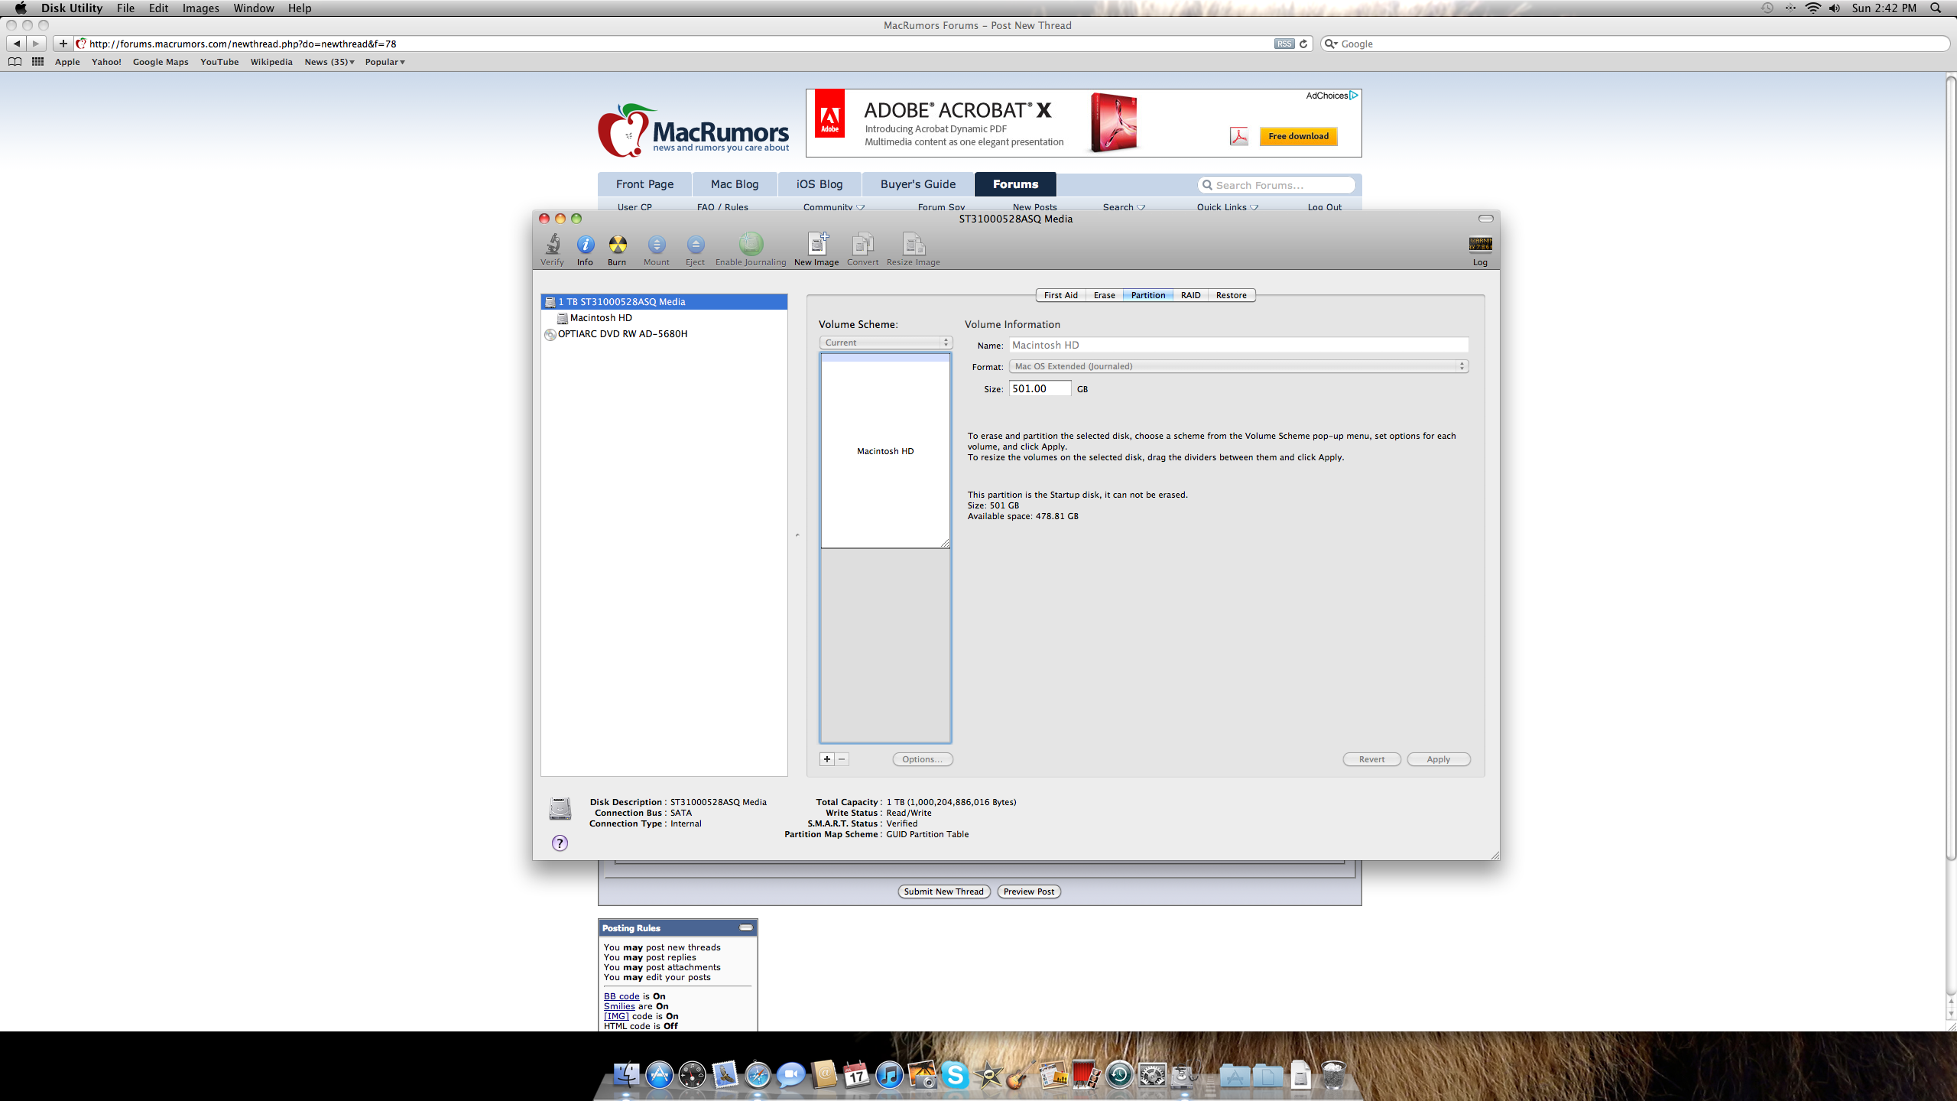Image resolution: width=1957 pixels, height=1101 pixels.
Task: Open partition Options button
Action: (922, 759)
